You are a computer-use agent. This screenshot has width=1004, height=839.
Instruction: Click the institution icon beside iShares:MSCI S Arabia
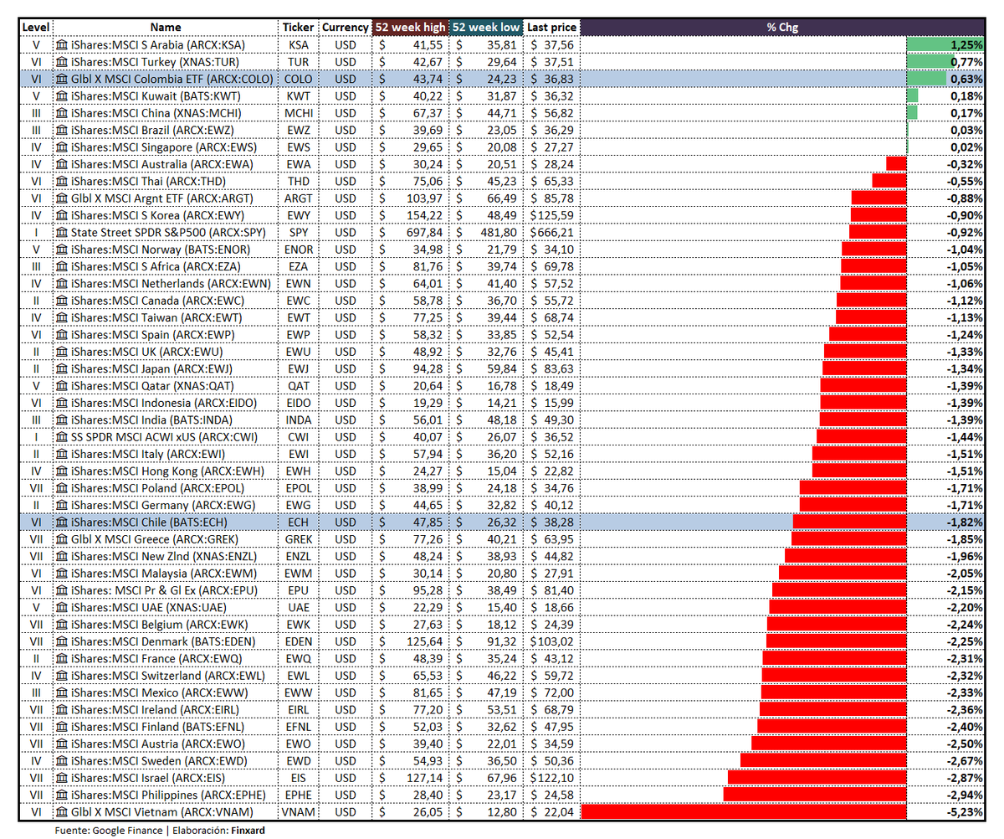(x=63, y=44)
